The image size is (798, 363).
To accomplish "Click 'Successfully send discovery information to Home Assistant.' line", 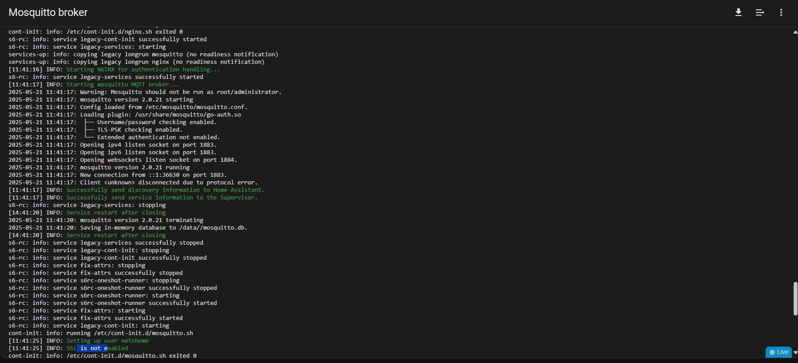I will point(136,190).
